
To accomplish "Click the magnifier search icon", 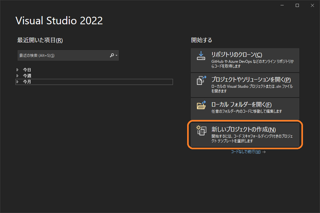I will 112,55.
